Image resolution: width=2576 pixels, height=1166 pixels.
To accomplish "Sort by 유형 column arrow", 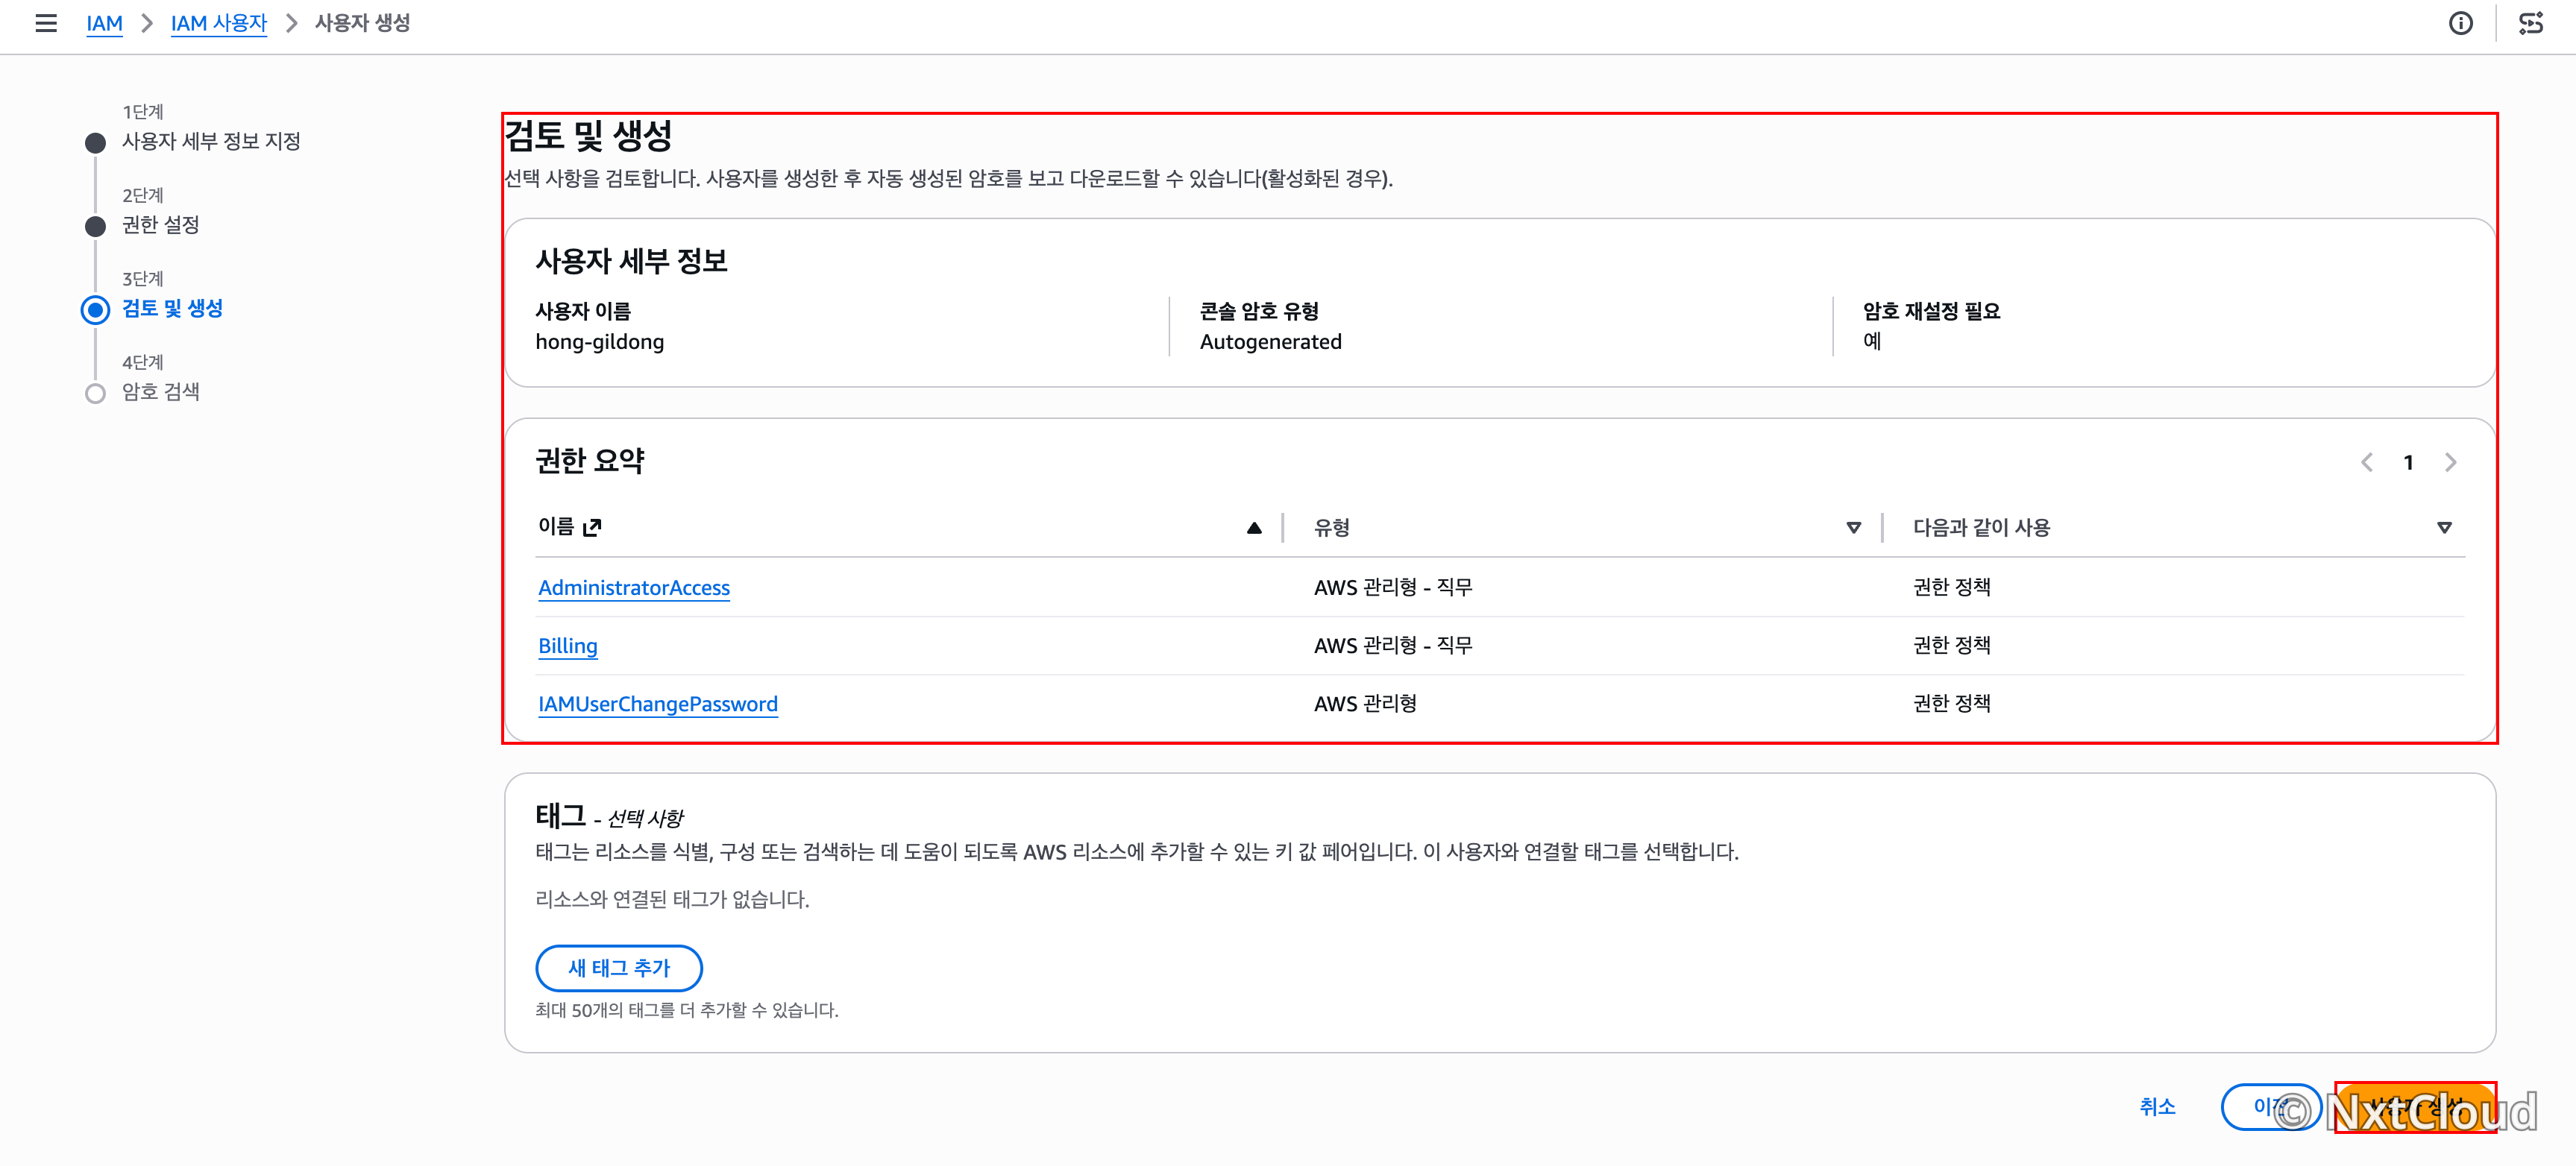I will [x=1853, y=528].
